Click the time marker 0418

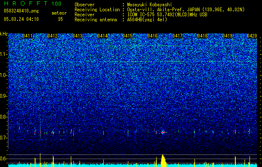tap(202, 36)
